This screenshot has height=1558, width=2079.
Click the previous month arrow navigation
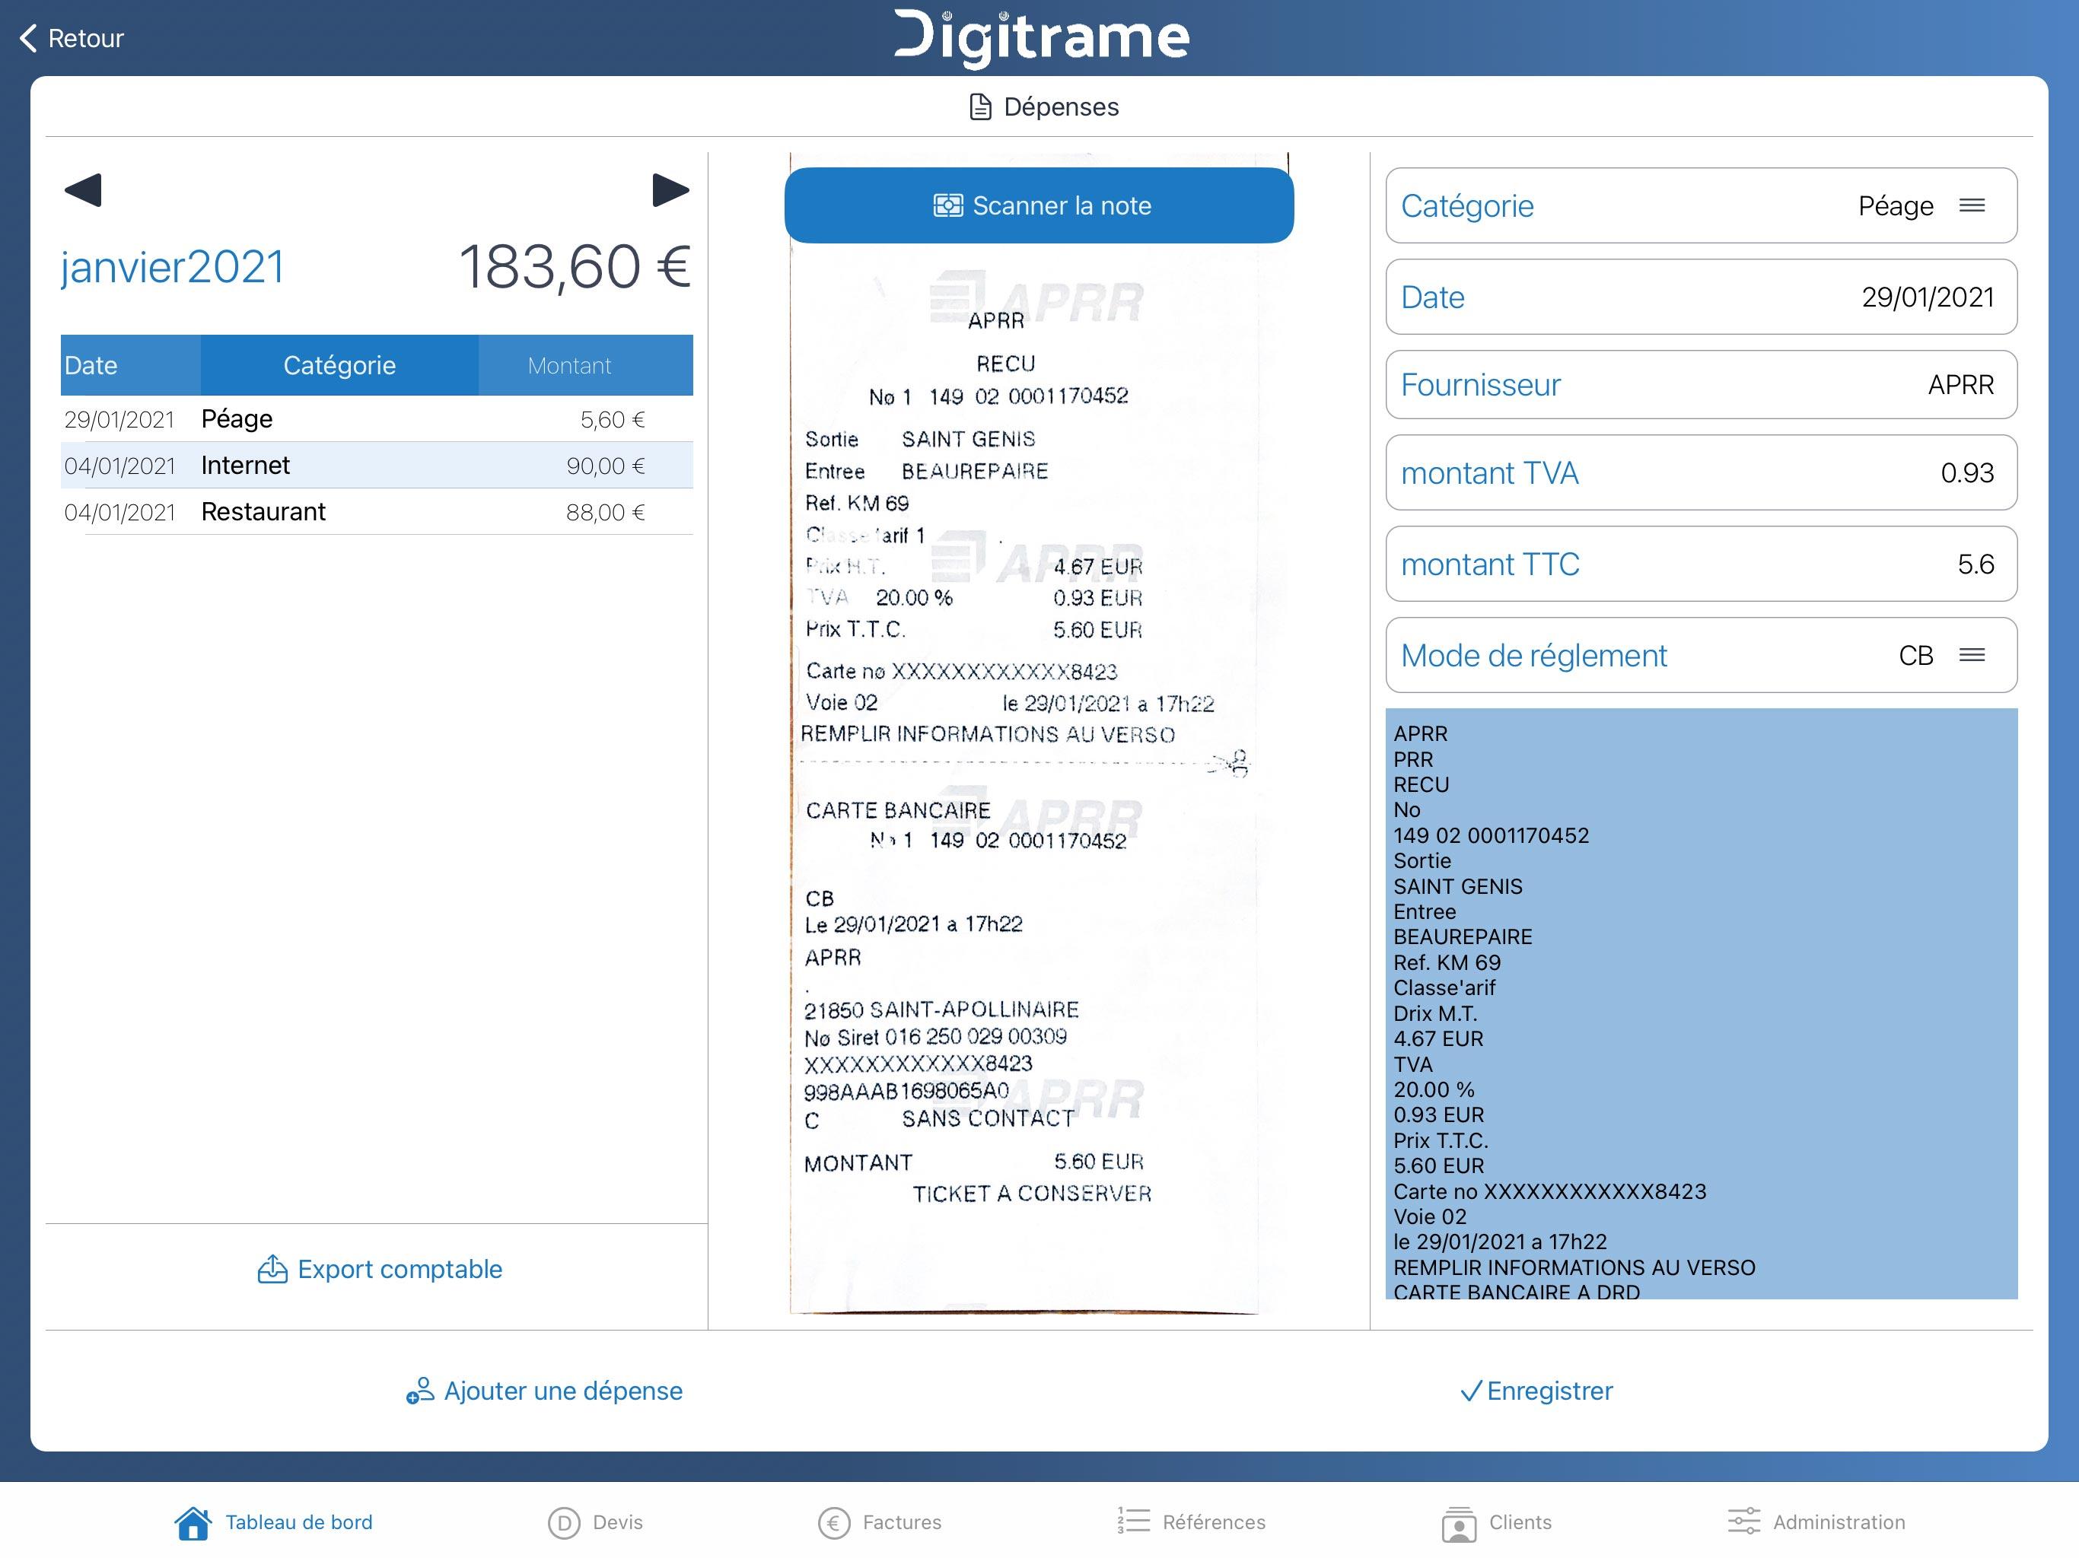(82, 190)
